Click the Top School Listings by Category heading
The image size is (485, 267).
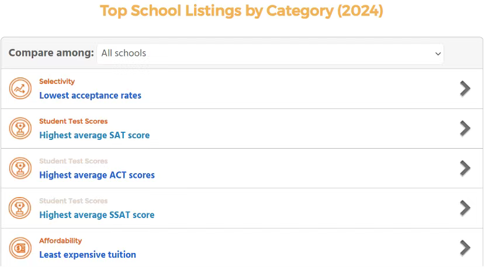(x=242, y=11)
